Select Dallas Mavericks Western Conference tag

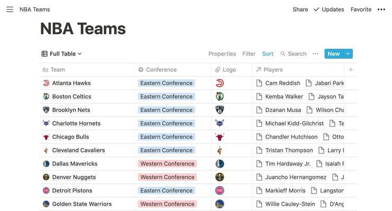(167, 164)
